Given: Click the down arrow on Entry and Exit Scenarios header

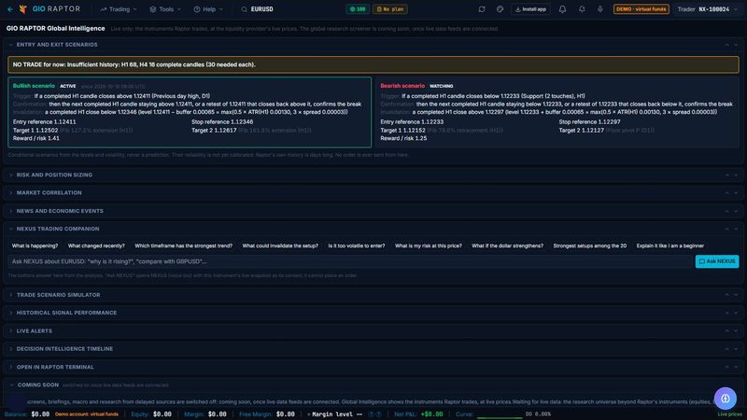Looking at the screenshot, I should coord(736,45).
